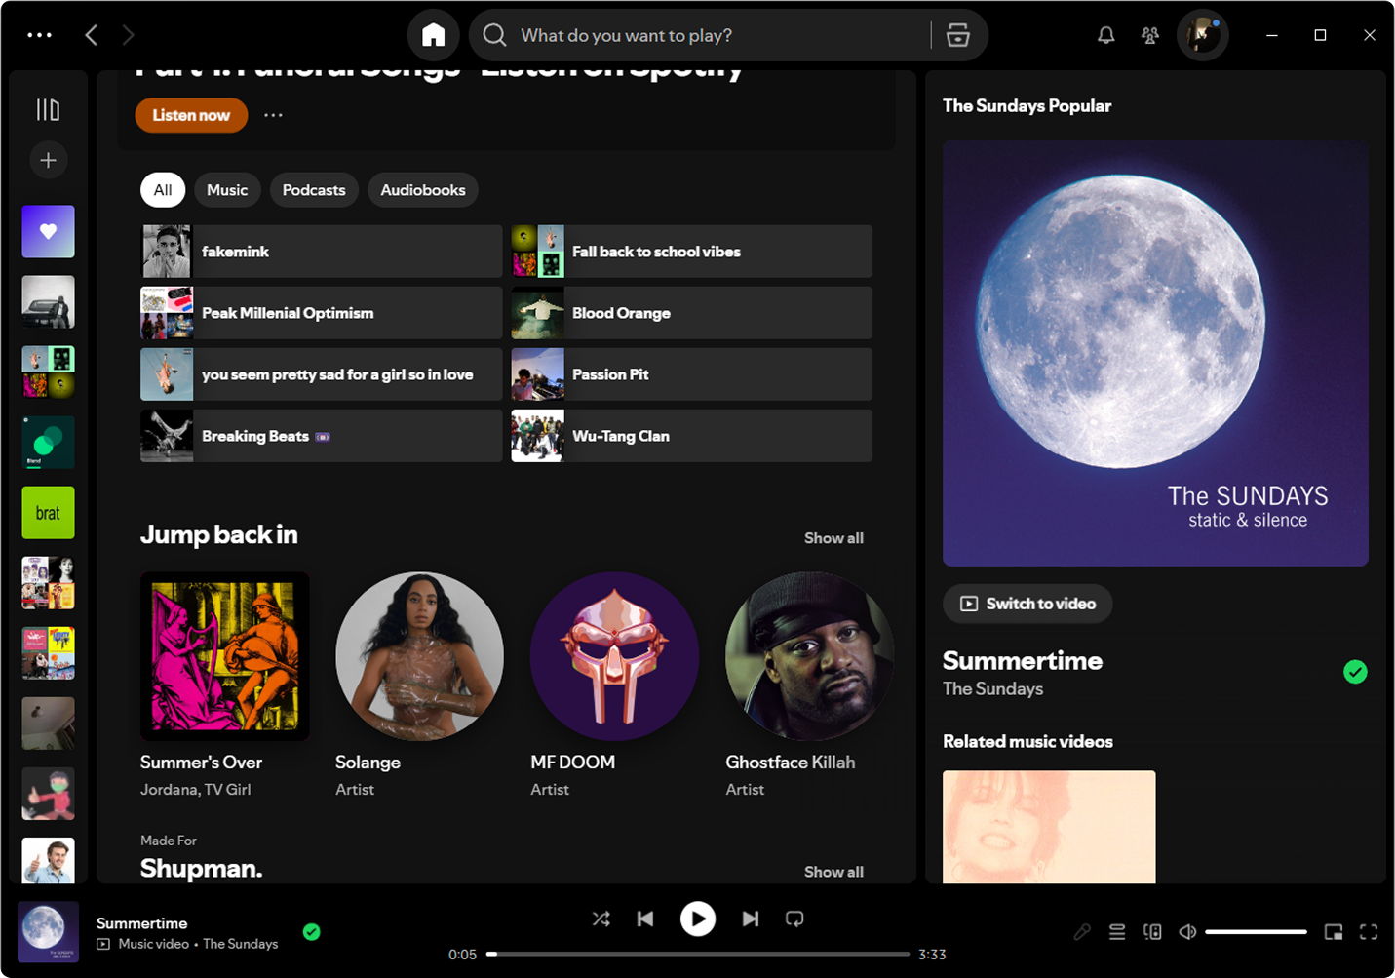Image resolution: width=1395 pixels, height=978 pixels.
Task: Open the Summer's Over album card
Action: 224,685
